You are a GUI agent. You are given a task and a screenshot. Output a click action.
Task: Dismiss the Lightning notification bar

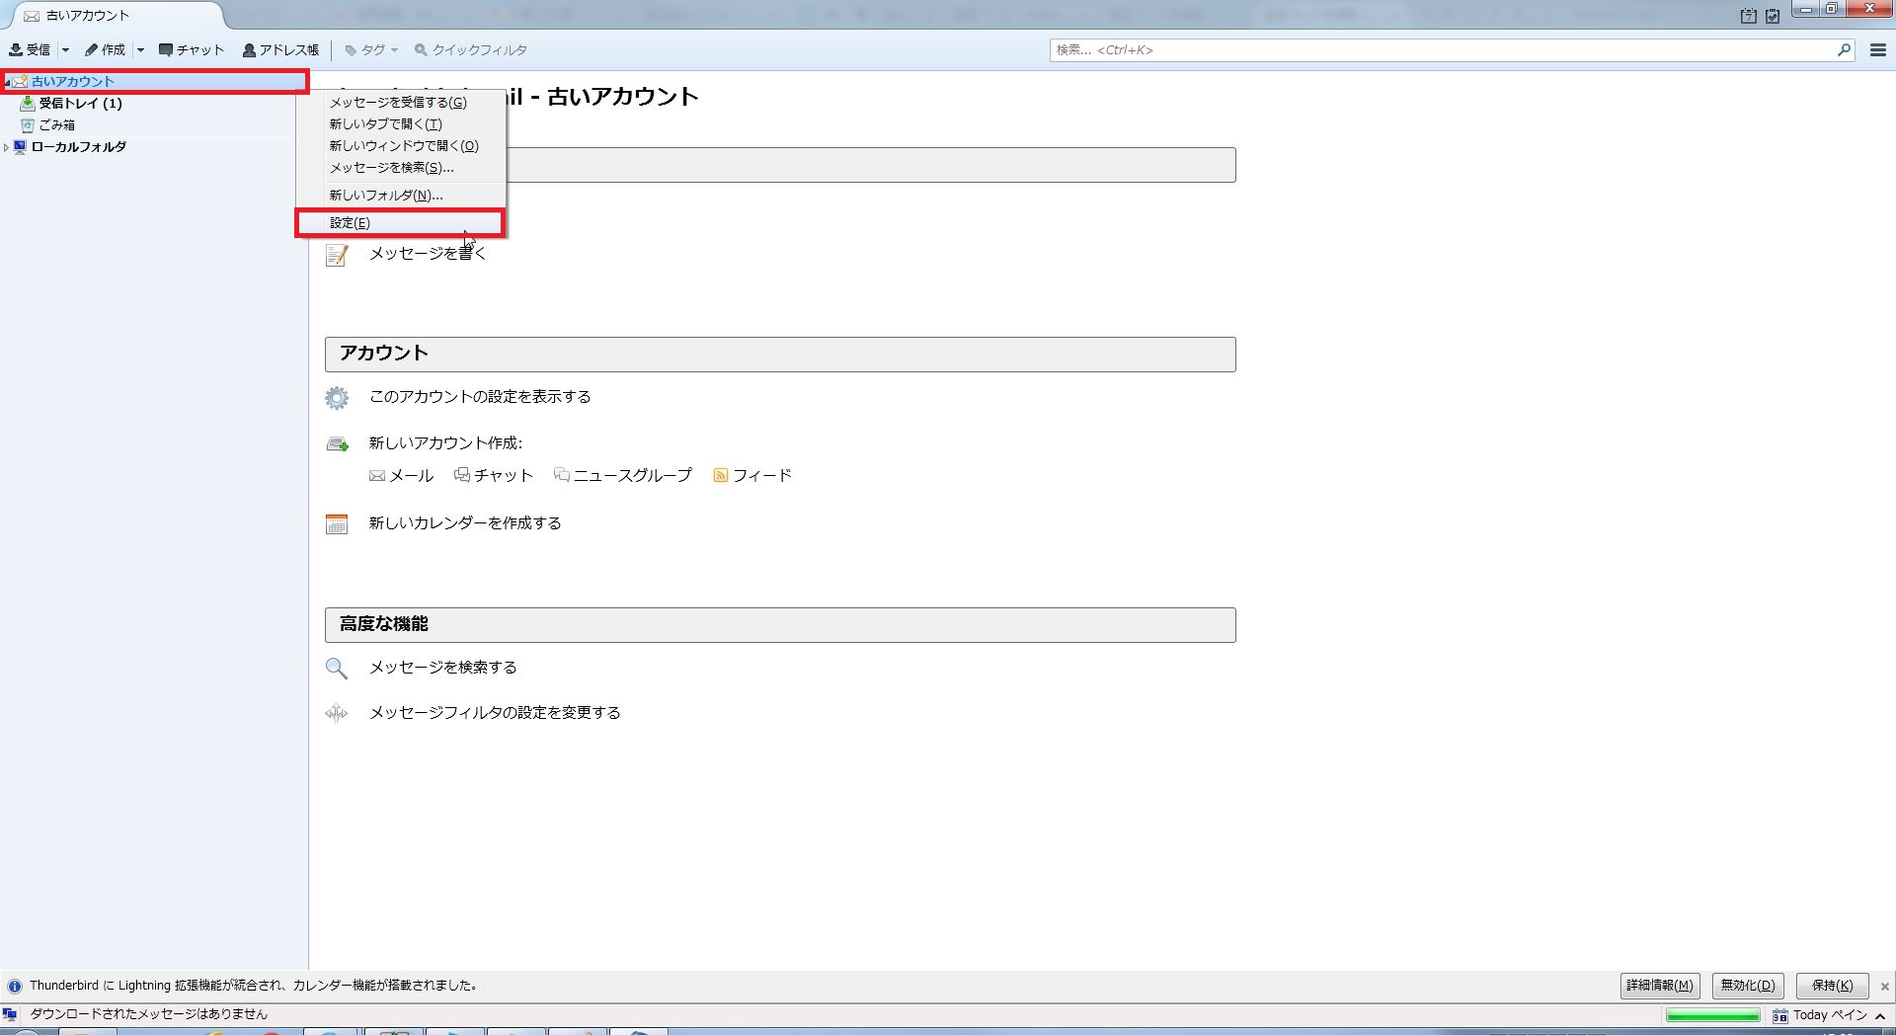click(1884, 986)
